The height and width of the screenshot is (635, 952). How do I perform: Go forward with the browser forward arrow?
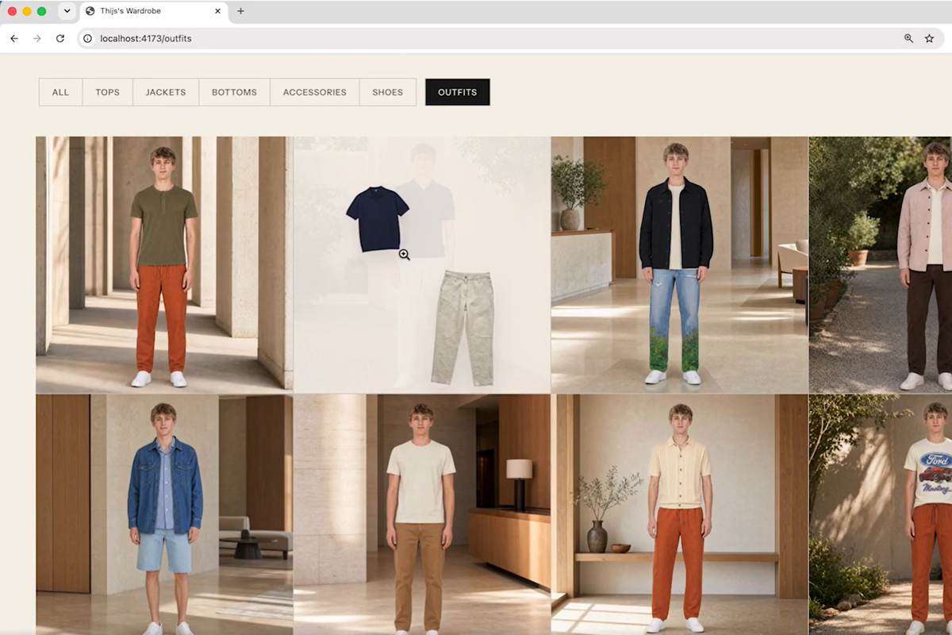pyautogui.click(x=36, y=38)
